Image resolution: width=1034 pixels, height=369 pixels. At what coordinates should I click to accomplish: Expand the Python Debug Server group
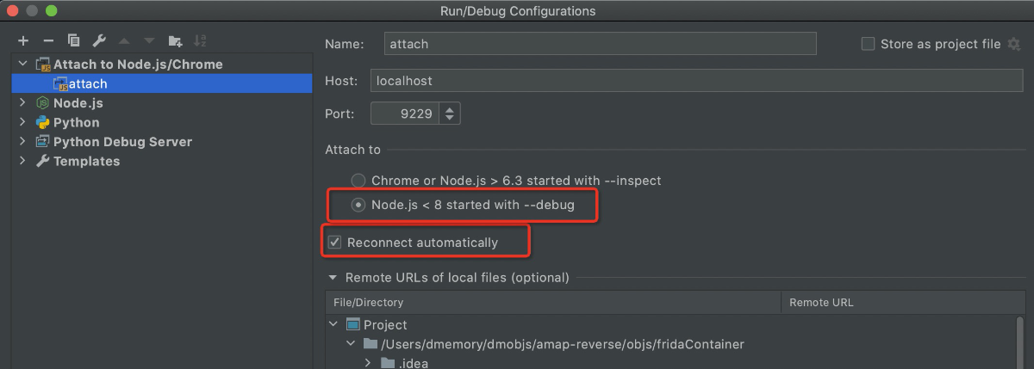coord(23,142)
